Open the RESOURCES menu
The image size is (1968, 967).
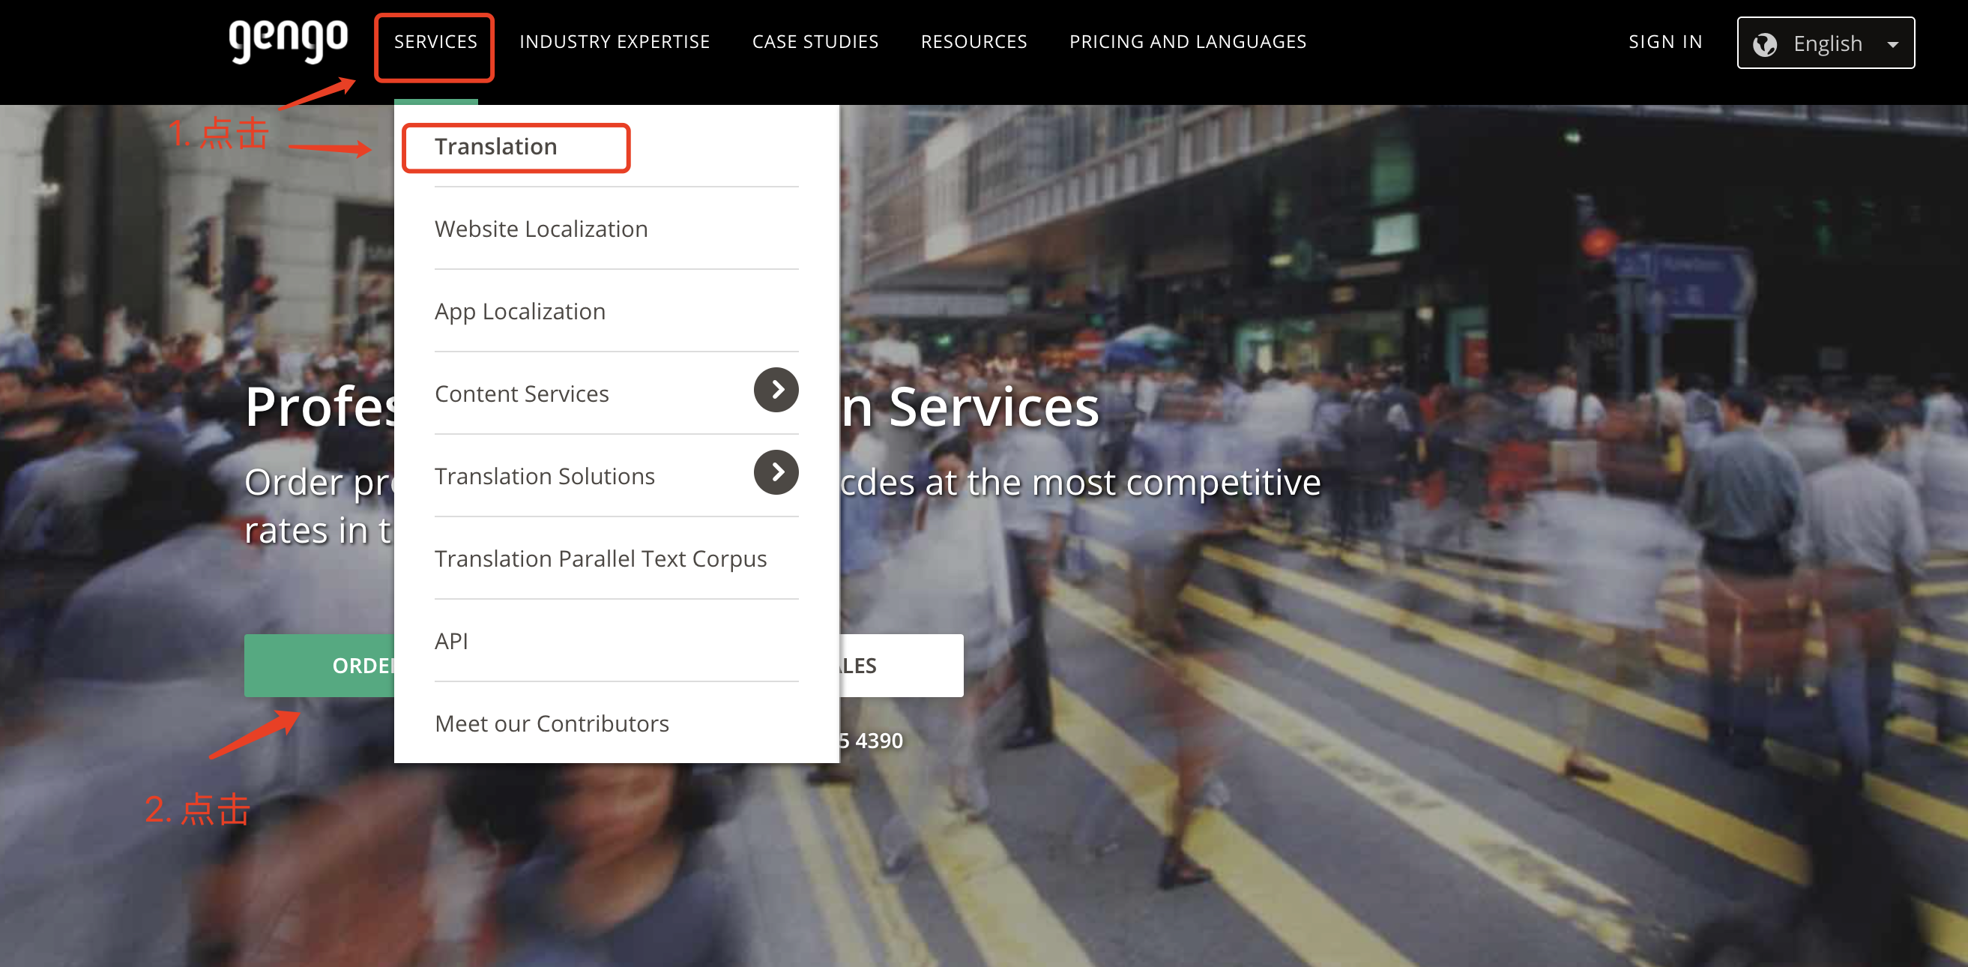pyautogui.click(x=974, y=42)
